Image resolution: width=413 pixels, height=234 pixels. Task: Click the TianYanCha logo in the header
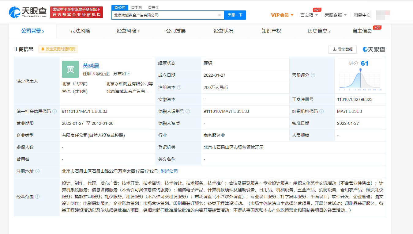click(x=28, y=12)
